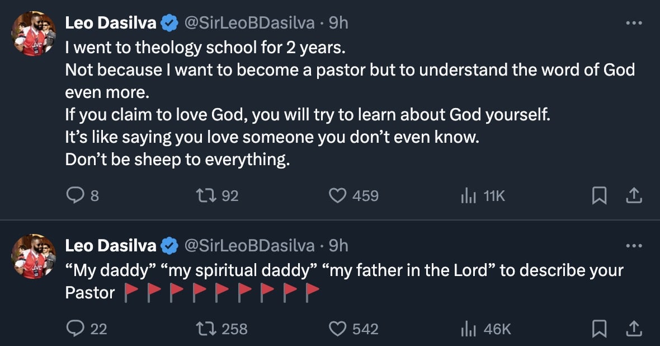
Task: View analytics for the 46K views tweet
Action: coord(468,329)
